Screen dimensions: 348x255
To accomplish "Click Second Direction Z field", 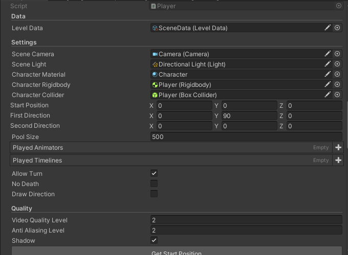I will [314, 126].
